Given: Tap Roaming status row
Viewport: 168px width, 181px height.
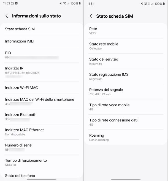Looking at the screenshot, I should click(x=126, y=137).
